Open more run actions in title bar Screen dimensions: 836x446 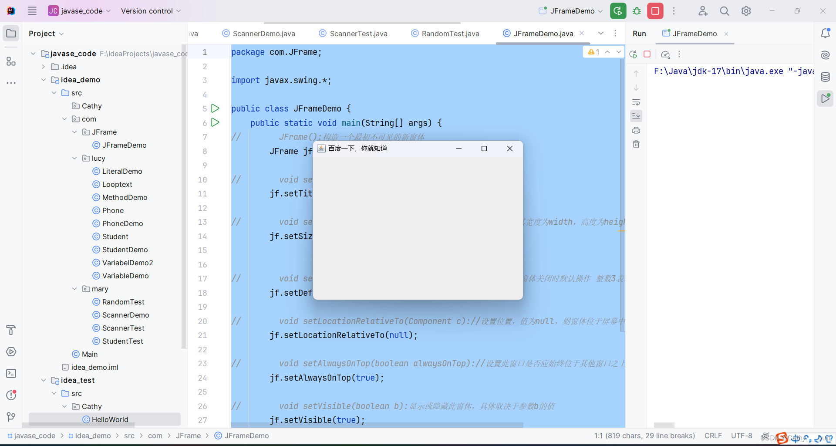(674, 11)
